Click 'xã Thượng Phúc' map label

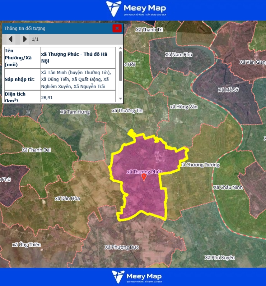pos(144,172)
